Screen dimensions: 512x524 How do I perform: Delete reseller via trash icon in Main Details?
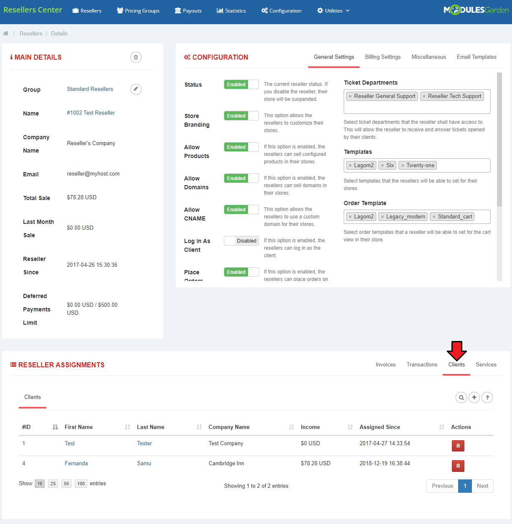[x=136, y=58]
